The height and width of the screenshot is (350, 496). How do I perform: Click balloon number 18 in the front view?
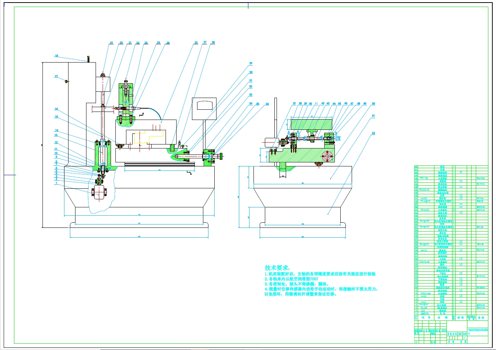click(56, 56)
